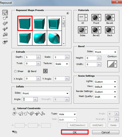Click the constraint Delete button
Image resolution: width=122 pixels, height=137 pixels.
pyautogui.click(x=113, y=125)
